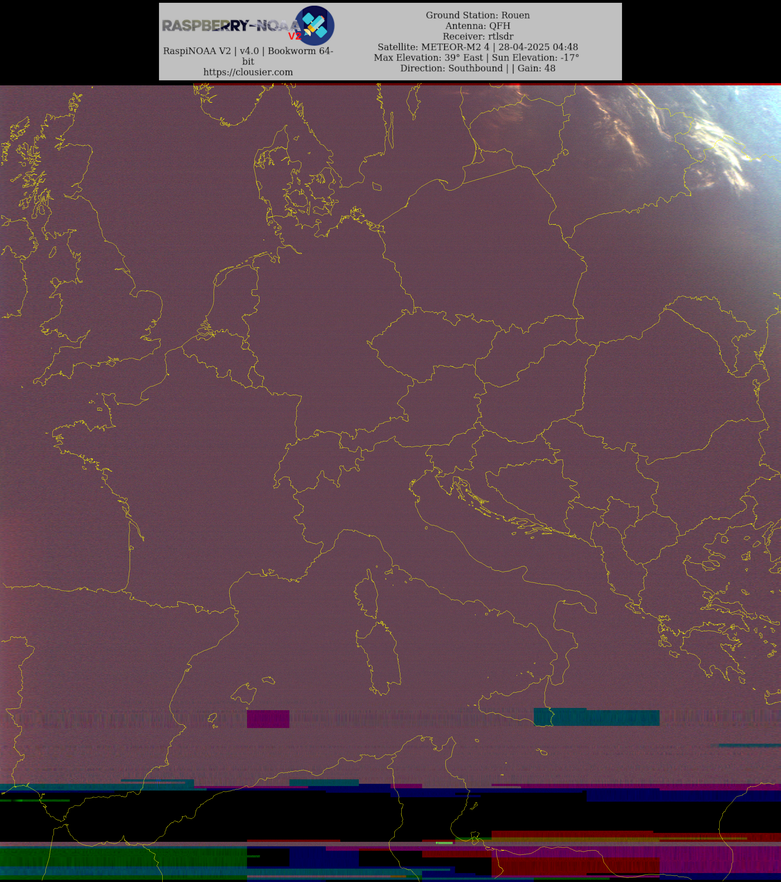This screenshot has height=882, width=781.
Task: Select the "Ground Station: Rouen" text
Action: (478, 15)
